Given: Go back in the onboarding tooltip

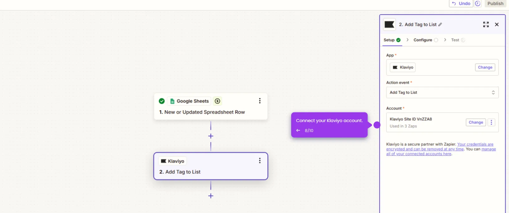Looking at the screenshot, I should coord(298,130).
